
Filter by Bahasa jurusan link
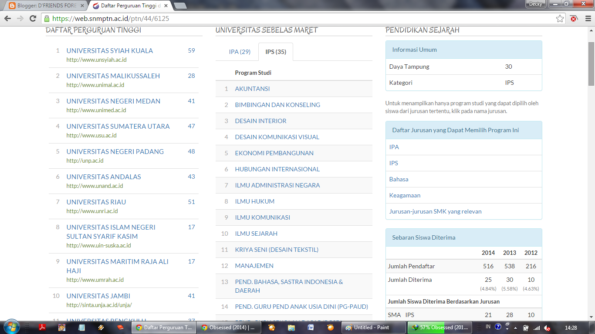[399, 179]
